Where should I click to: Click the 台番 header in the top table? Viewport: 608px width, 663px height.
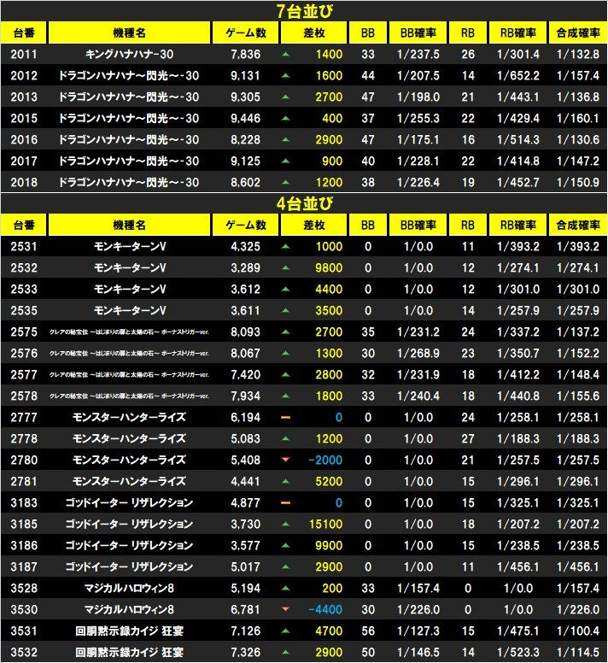point(24,33)
